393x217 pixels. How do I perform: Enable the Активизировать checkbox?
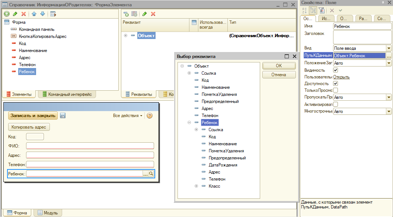point(336,104)
